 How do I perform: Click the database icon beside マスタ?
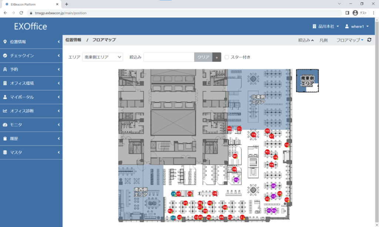[x=5, y=152]
